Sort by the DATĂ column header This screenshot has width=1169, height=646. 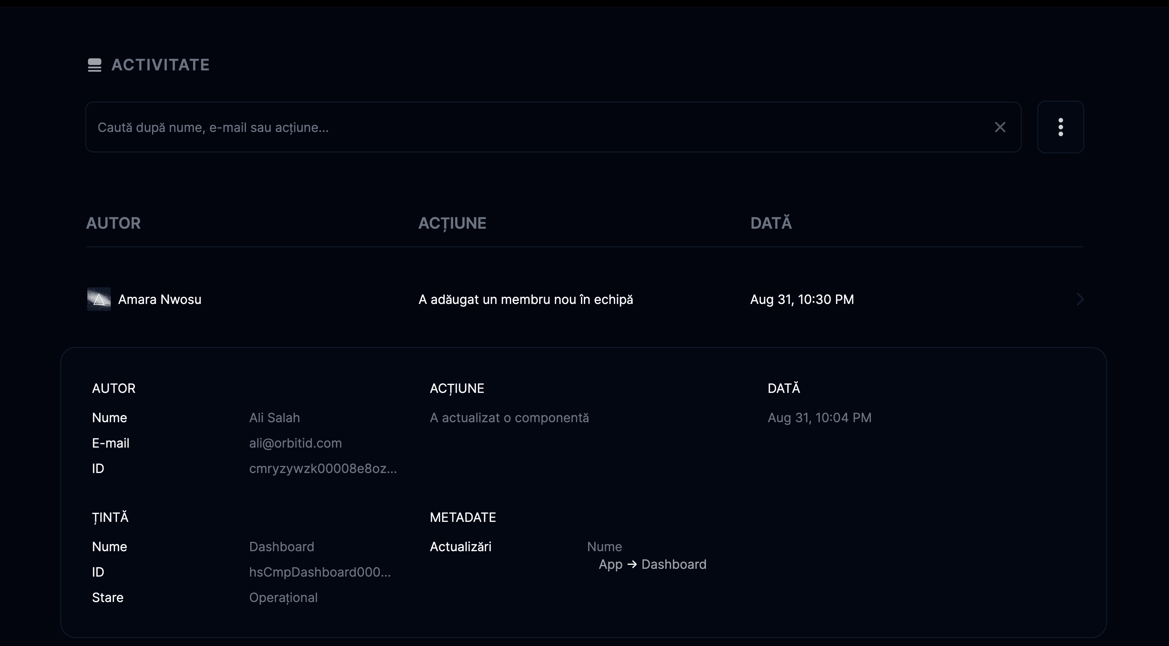[771, 223]
